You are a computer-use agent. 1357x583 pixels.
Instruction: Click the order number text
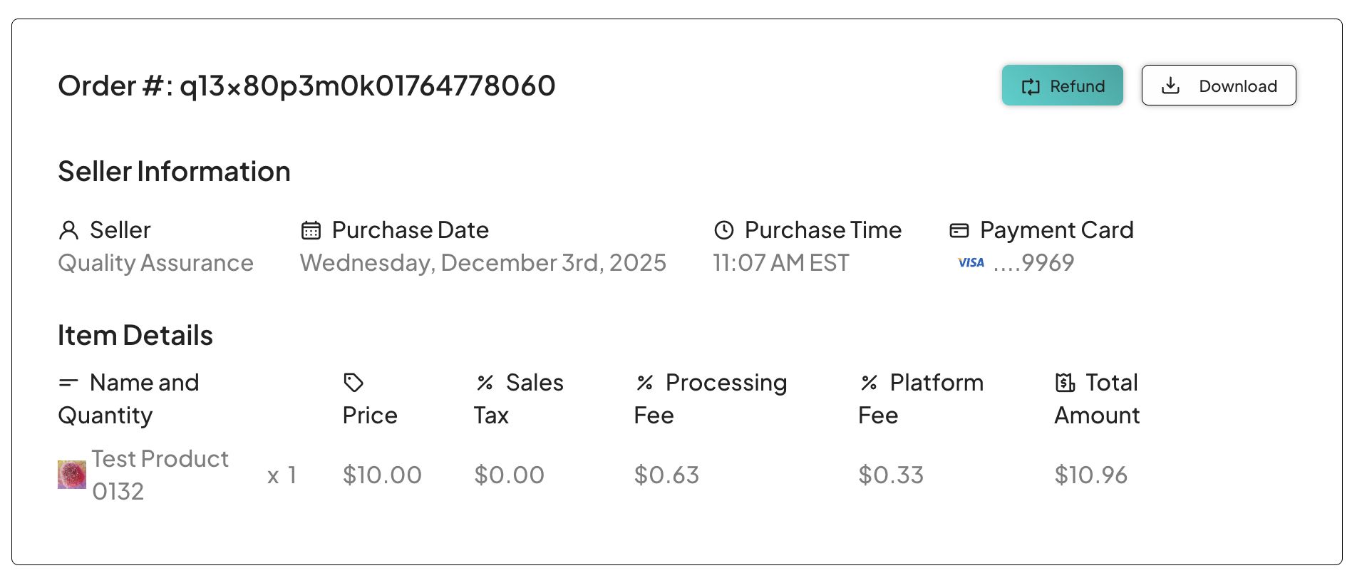306,86
